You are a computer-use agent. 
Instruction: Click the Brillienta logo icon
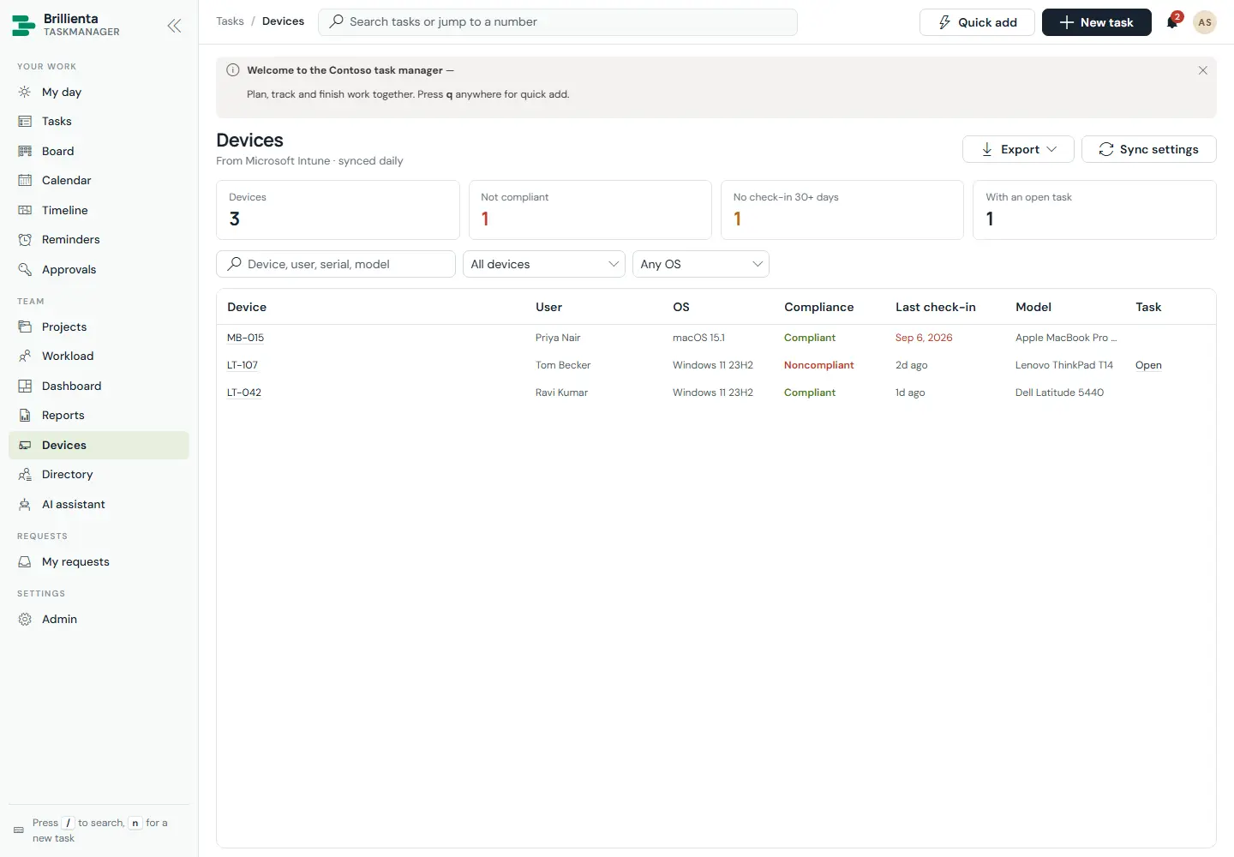[x=23, y=26]
